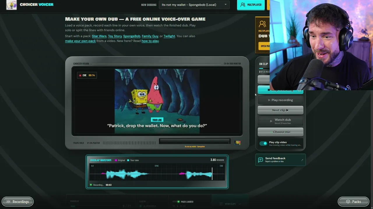This screenshot has height=209, width=373.
Task: Open the Star Wars pack link
Action: 99,36
